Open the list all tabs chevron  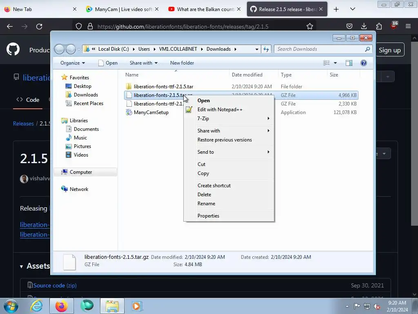(352, 9)
